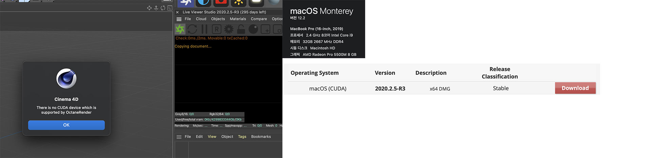This screenshot has width=651, height=158.
Task: Open the Cloud menu
Action: pyautogui.click(x=201, y=19)
